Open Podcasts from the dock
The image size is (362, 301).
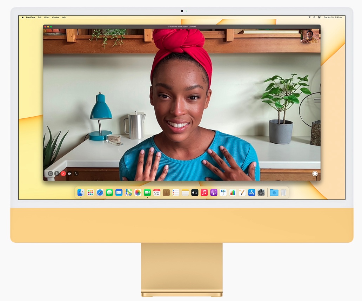(x=214, y=192)
